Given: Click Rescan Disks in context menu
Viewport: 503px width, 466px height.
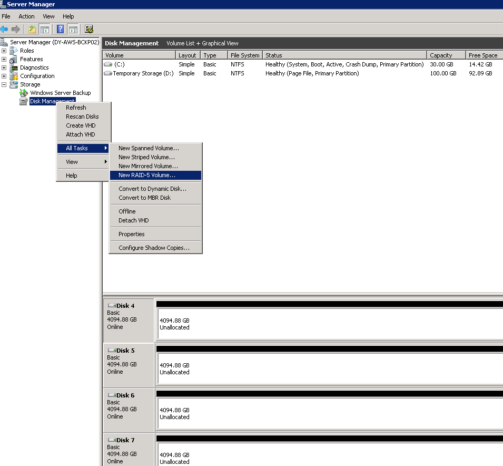Looking at the screenshot, I should (x=82, y=116).
